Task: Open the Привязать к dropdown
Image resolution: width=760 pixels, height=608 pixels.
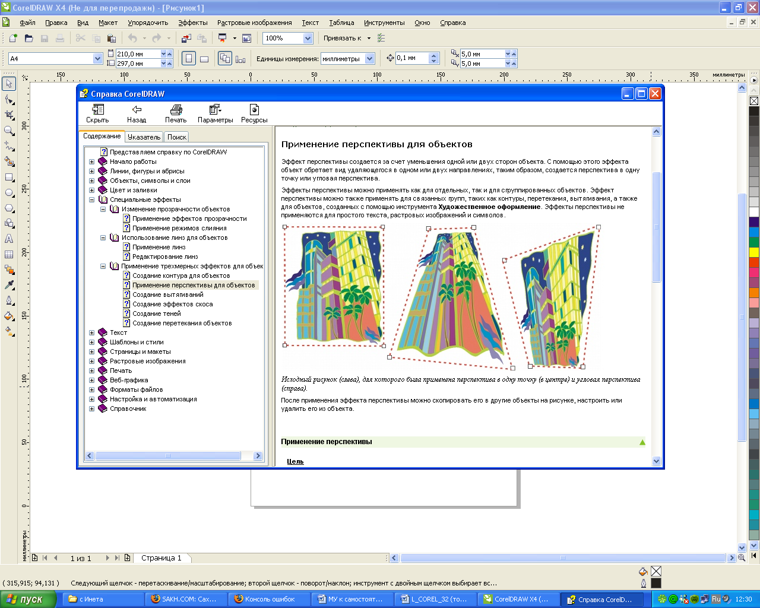Action: coord(369,38)
